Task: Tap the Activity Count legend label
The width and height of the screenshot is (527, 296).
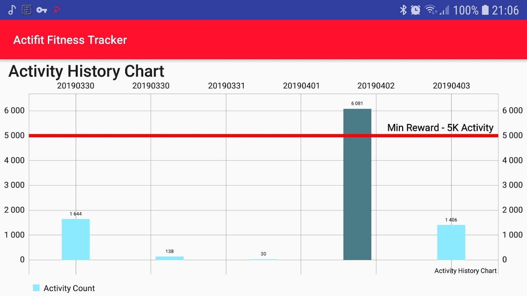Action: pyautogui.click(x=69, y=288)
